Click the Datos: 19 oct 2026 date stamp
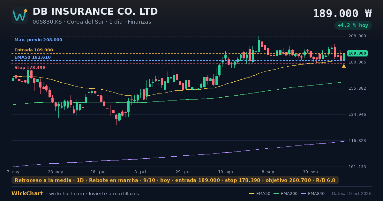Image resolution: width=383 pixels, height=201 pixels. click(352, 194)
